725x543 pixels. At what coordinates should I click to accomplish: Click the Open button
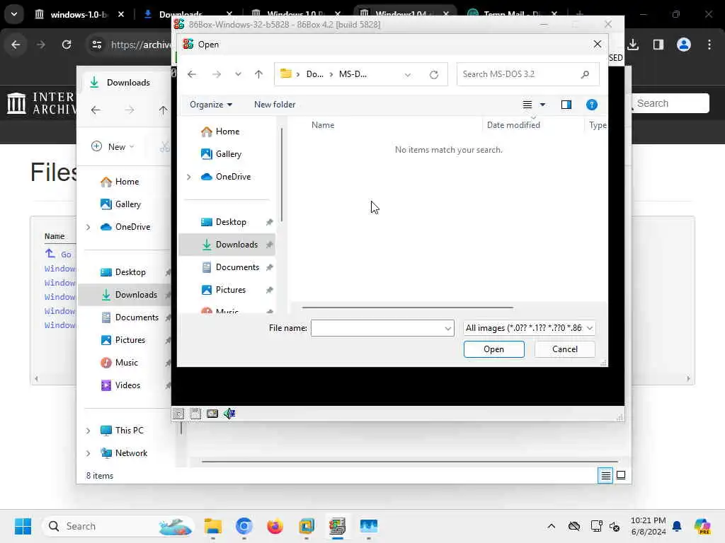click(493, 349)
